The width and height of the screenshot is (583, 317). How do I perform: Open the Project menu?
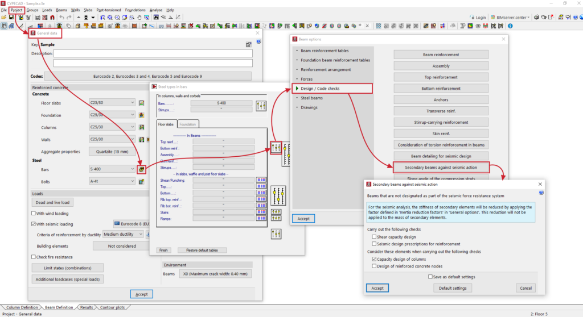17,10
